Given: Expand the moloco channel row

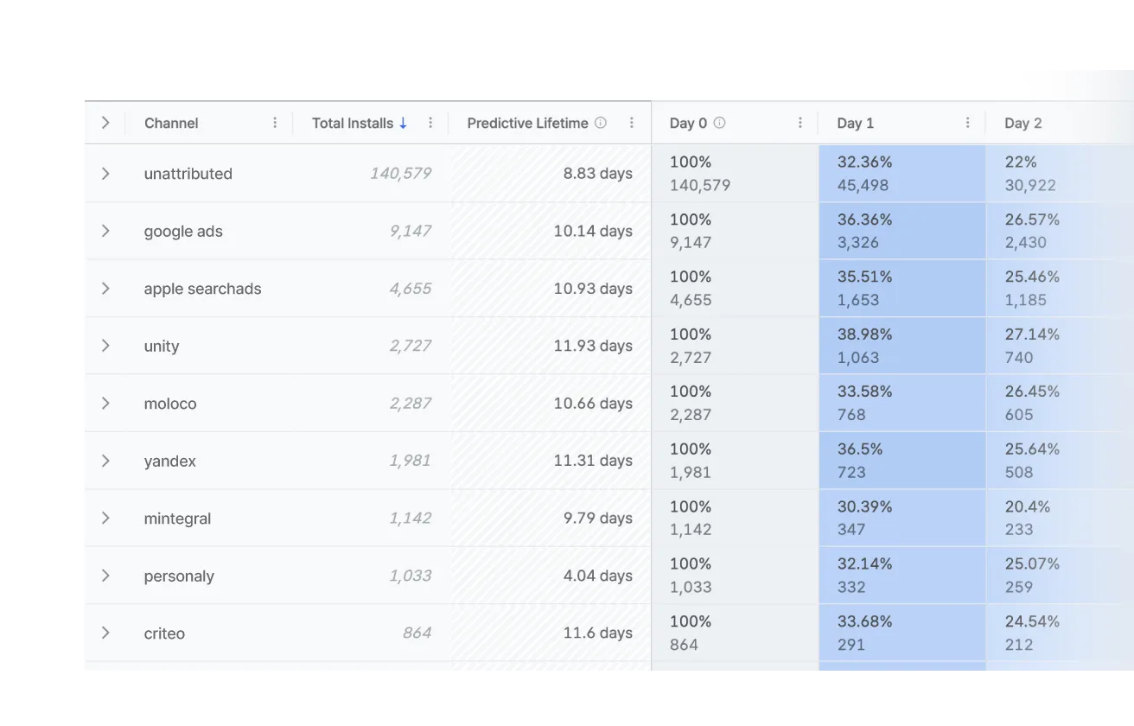Looking at the screenshot, I should pyautogui.click(x=105, y=403).
